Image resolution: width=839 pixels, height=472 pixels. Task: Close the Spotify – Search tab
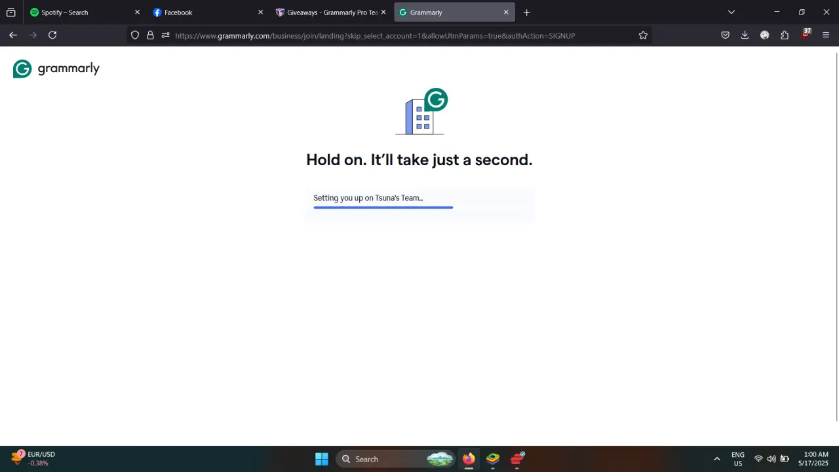click(137, 12)
